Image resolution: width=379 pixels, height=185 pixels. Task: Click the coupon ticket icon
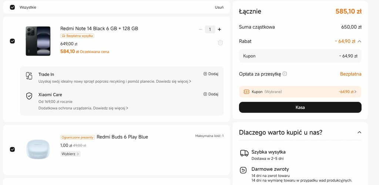246,92
